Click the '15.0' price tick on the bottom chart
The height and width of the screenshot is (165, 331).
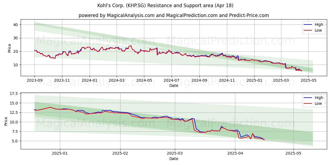point(14,103)
